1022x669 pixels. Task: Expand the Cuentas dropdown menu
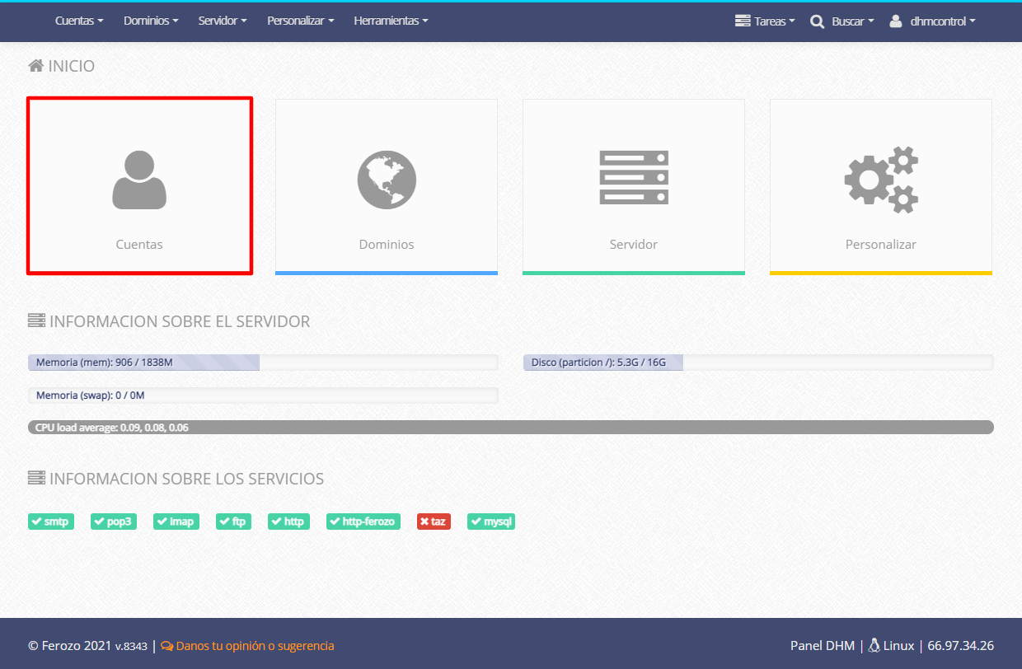(79, 21)
